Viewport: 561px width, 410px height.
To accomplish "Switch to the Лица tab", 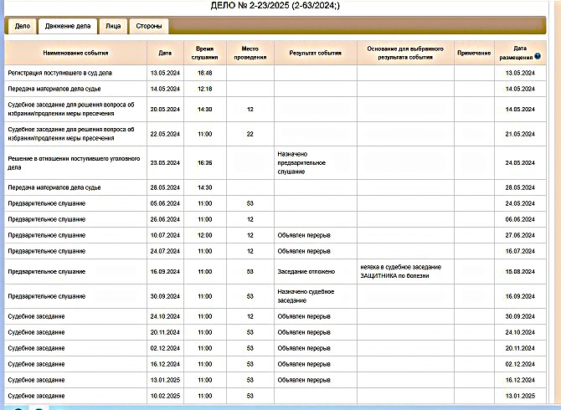I will click(x=113, y=27).
